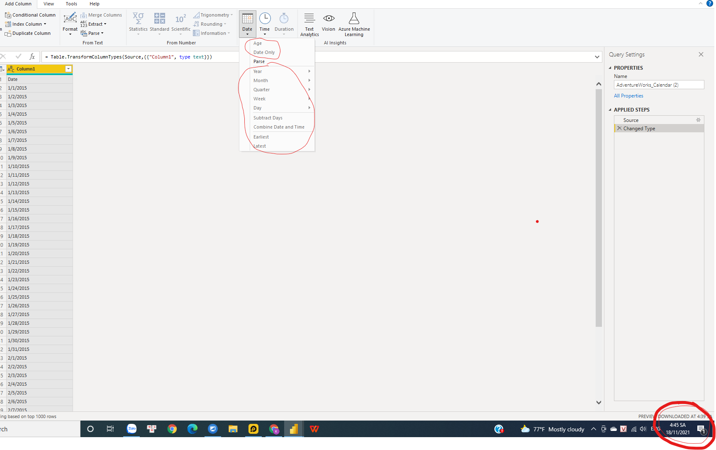This screenshot has height=450, width=716.
Task: Click into the formula bar text
Action: [x=317, y=57]
